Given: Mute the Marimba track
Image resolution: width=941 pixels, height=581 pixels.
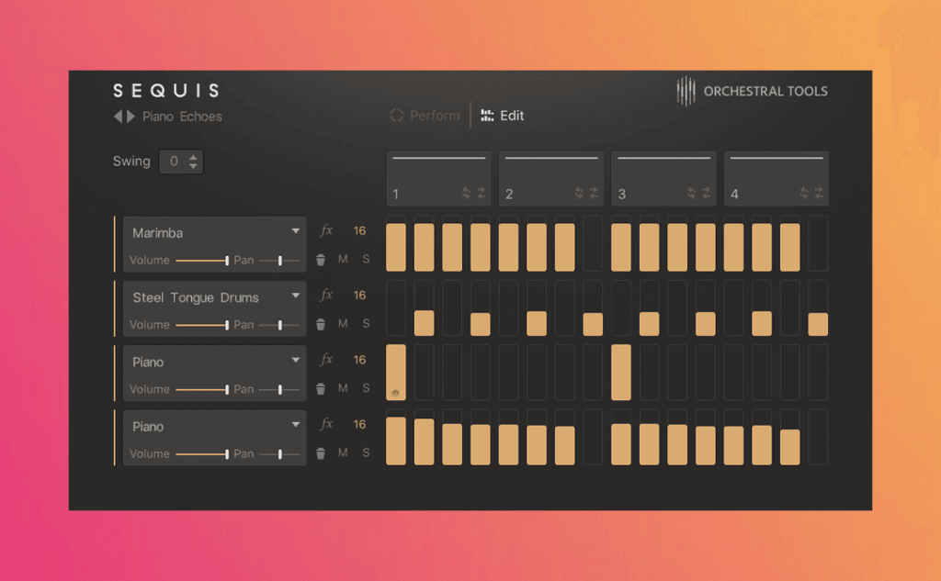Looking at the screenshot, I should [x=343, y=260].
